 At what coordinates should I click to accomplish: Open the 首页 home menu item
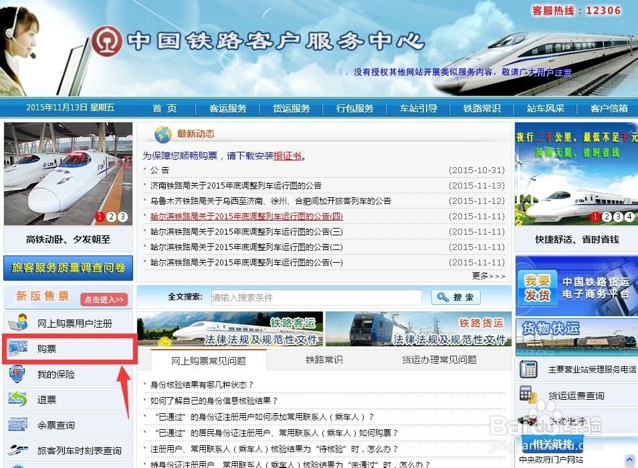[165, 108]
